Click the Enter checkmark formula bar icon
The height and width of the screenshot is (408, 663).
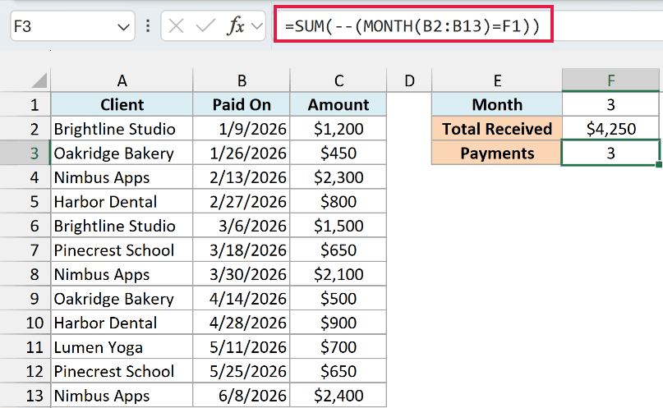click(x=205, y=26)
